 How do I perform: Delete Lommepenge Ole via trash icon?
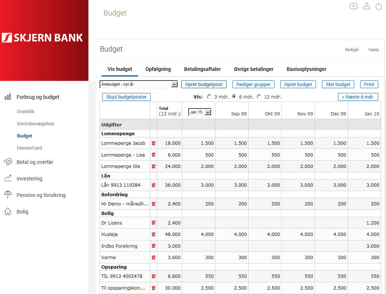(x=154, y=166)
